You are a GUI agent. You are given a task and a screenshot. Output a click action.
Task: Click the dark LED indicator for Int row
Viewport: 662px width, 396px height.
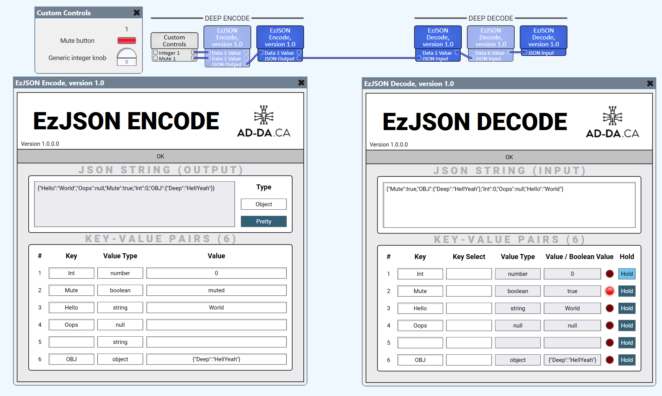[x=610, y=274]
